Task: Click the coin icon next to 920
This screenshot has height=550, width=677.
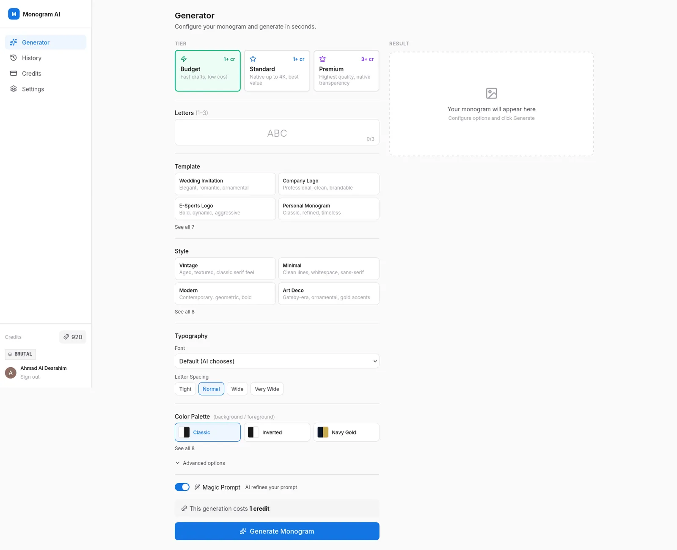Action: pyautogui.click(x=66, y=337)
